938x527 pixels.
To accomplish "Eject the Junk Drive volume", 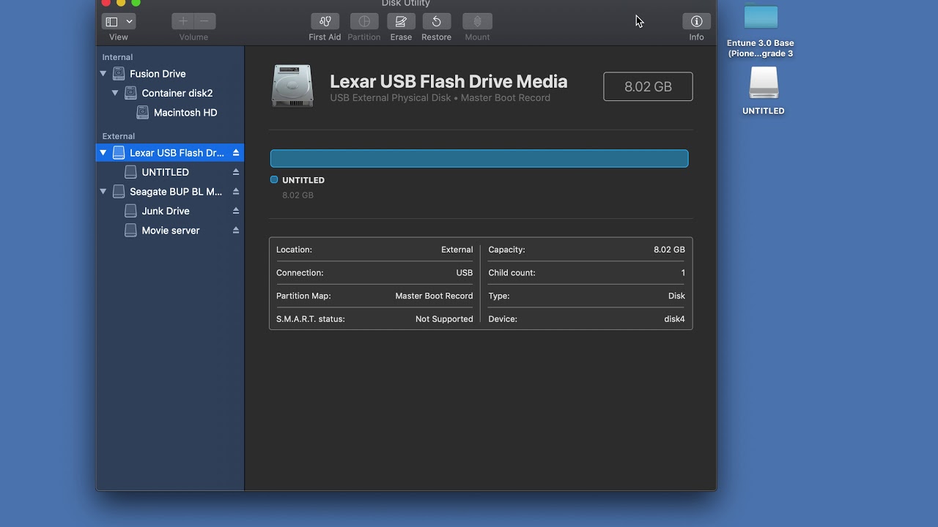I will click(236, 211).
